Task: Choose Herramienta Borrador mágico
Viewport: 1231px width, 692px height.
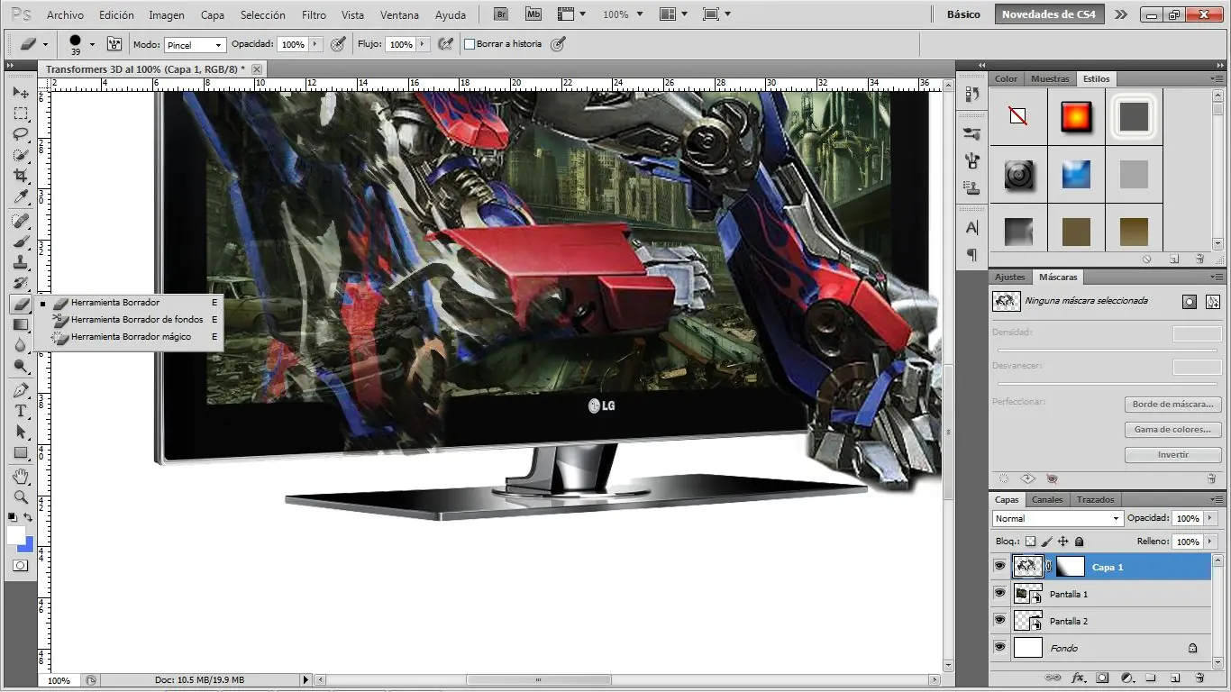Action: [x=129, y=336]
